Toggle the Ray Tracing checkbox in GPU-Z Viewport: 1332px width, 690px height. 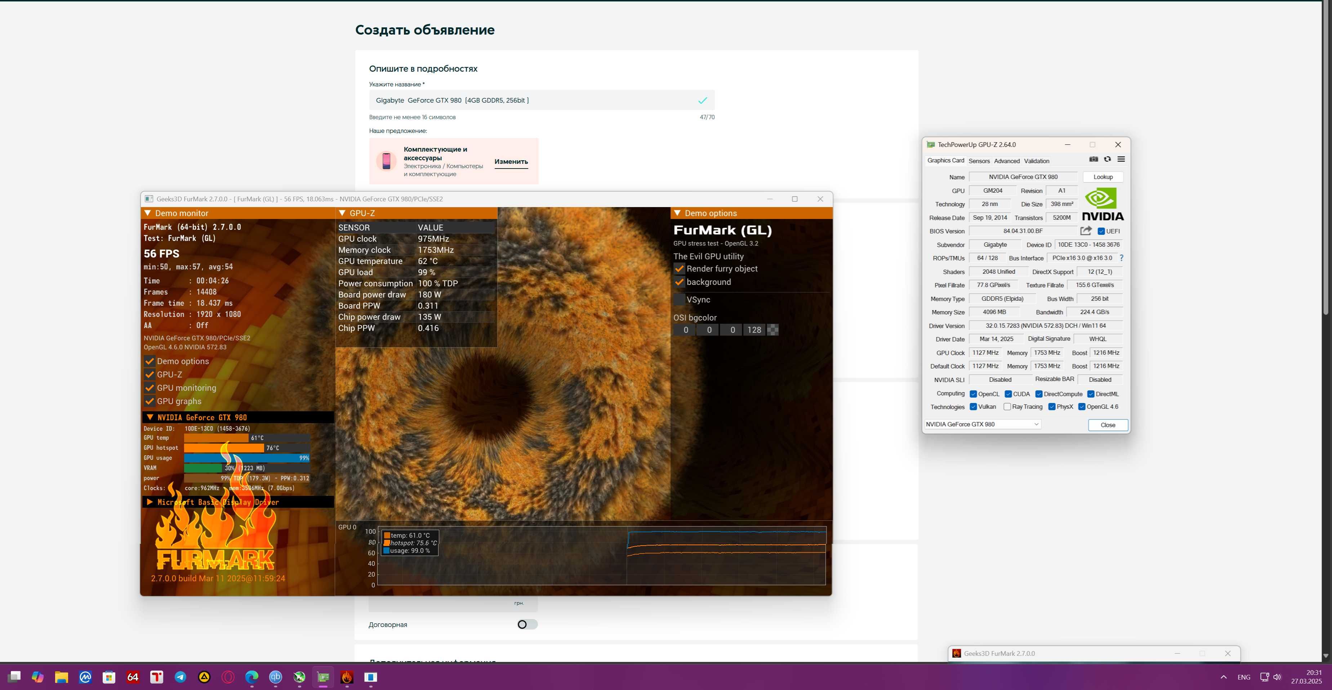pyautogui.click(x=1007, y=407)
